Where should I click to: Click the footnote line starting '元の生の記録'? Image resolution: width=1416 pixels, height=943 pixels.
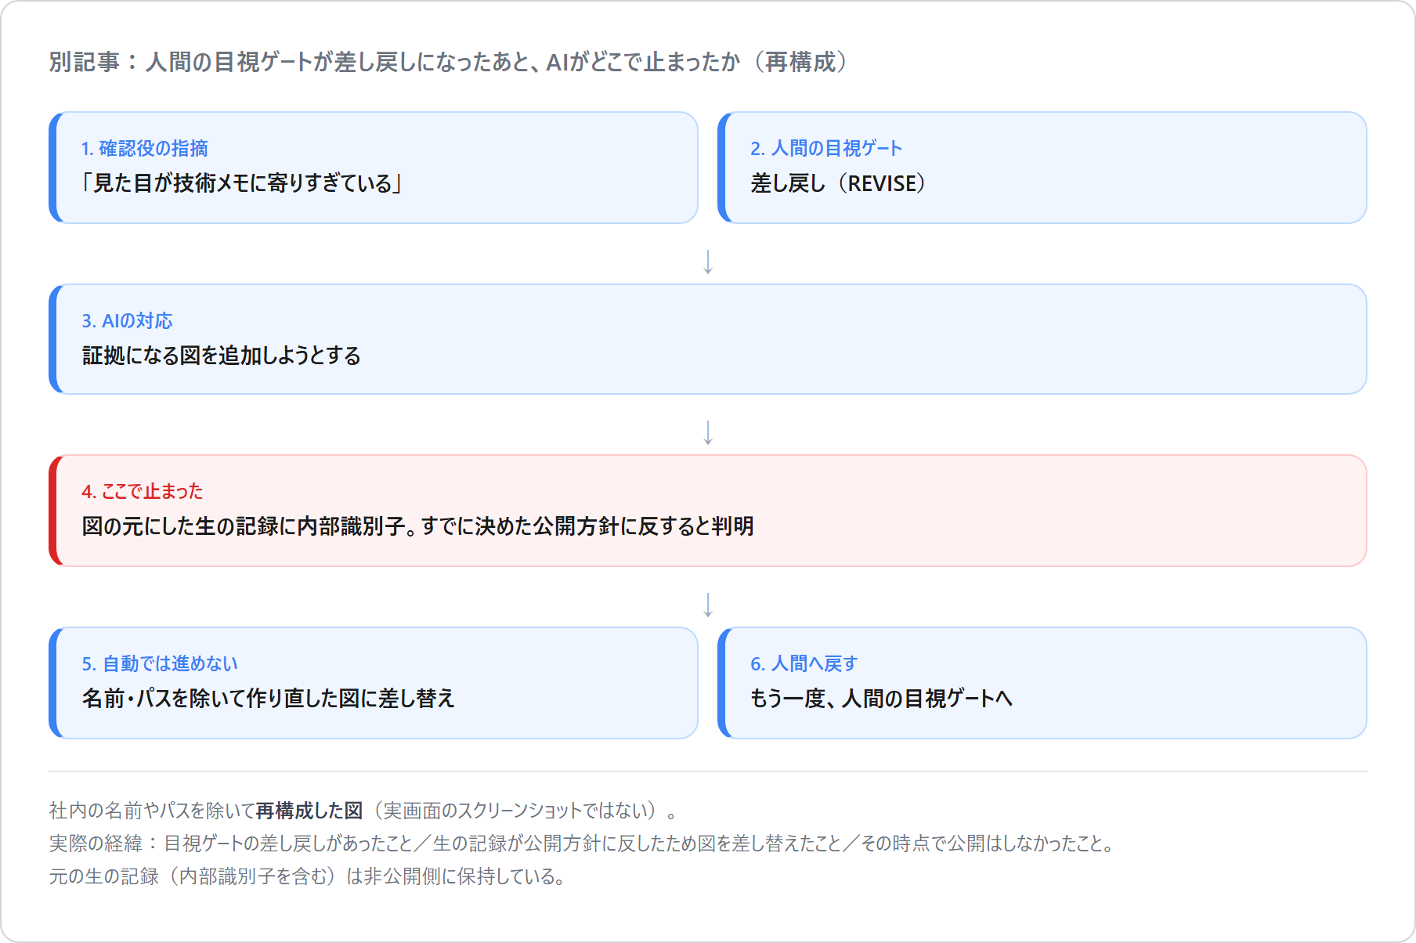tap(308, 876)
